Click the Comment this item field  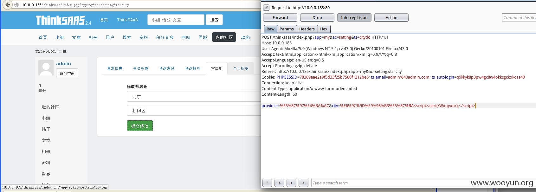(519, 17)
